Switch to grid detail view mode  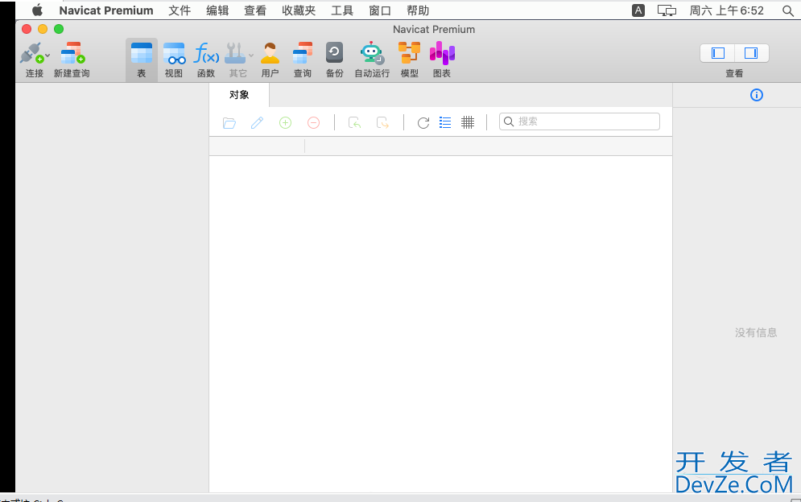pos(468,122)
